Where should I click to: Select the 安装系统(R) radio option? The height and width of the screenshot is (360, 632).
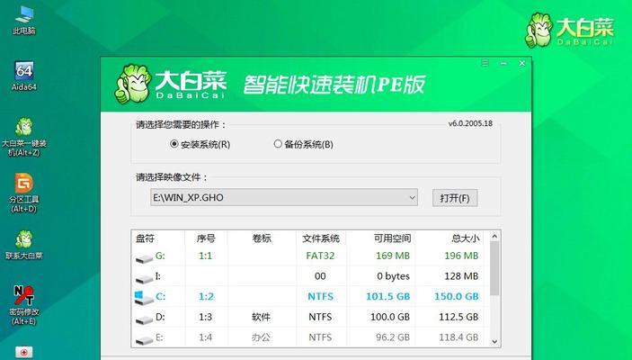[x=200, y=144]
